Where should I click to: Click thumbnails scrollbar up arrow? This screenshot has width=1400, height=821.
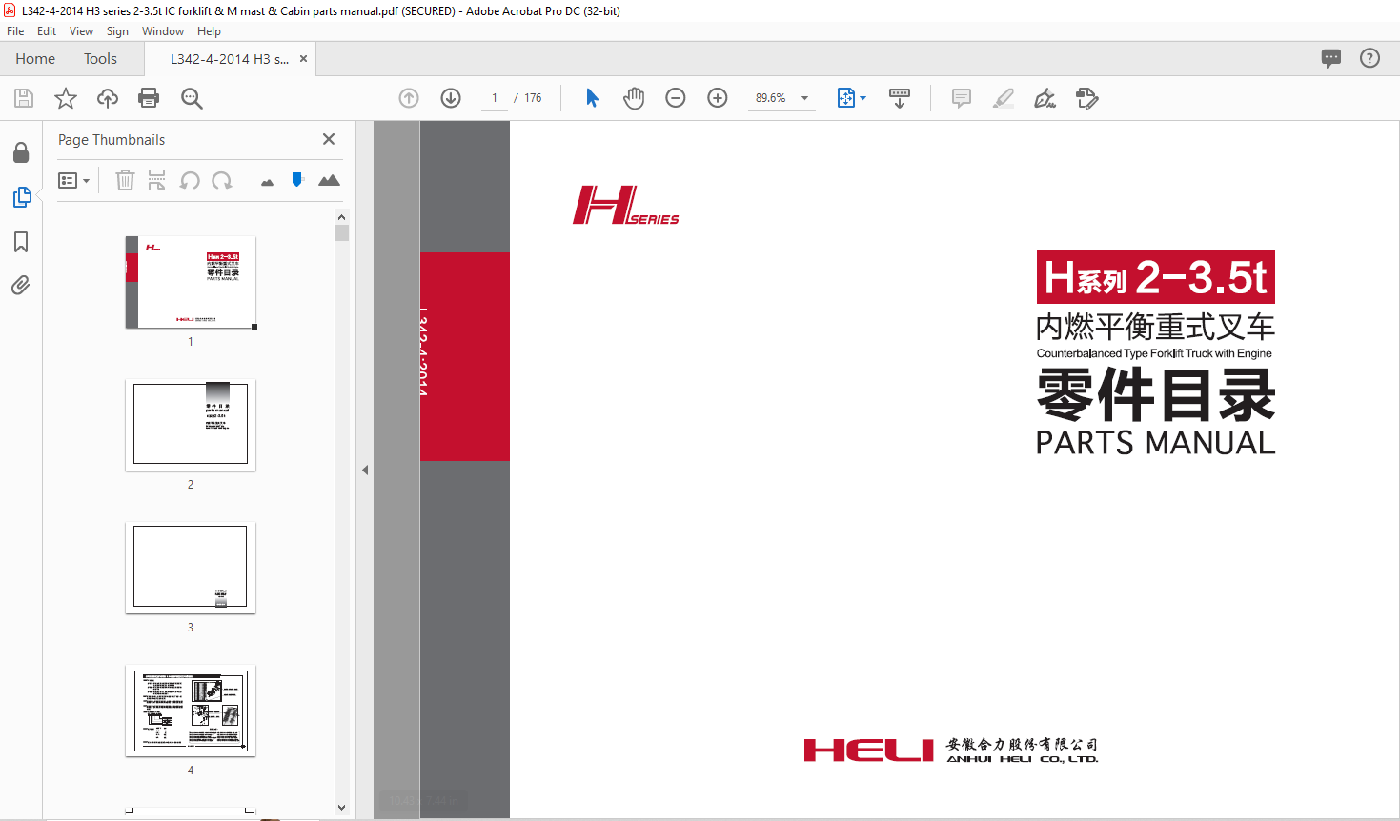coord(341,217)
